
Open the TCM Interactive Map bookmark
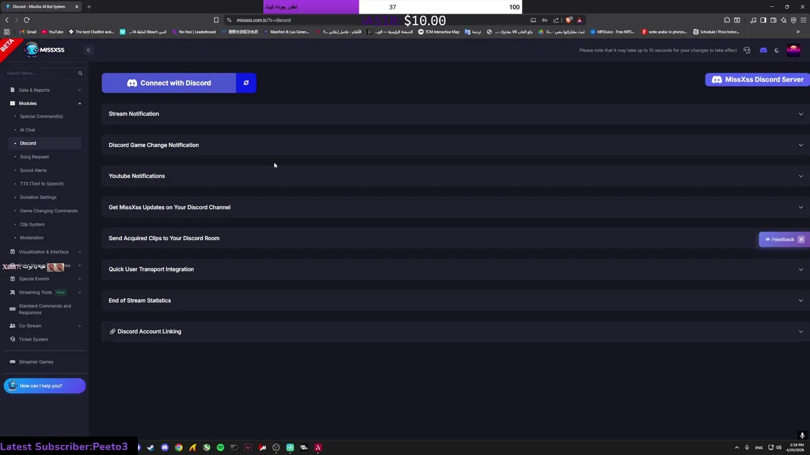[x=439, y=32]
